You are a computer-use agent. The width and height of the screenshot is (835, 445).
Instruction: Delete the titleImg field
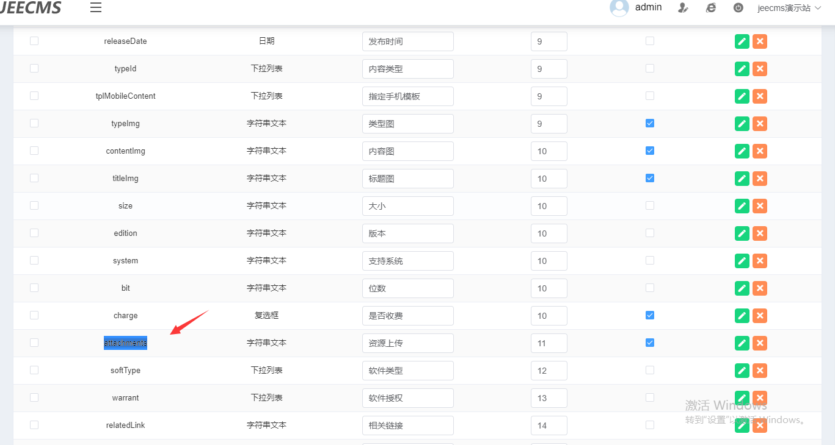(760, 179)
